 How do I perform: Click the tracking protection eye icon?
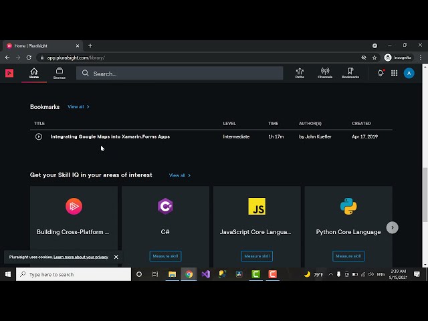(x=364, y=58)
